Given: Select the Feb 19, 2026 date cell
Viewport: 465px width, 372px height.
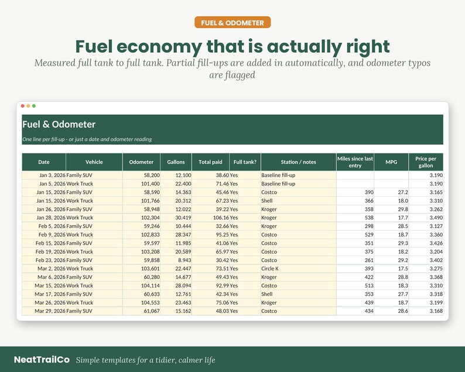Looking at the screenshot, I should pyautogui.click(x=44, y=251).
